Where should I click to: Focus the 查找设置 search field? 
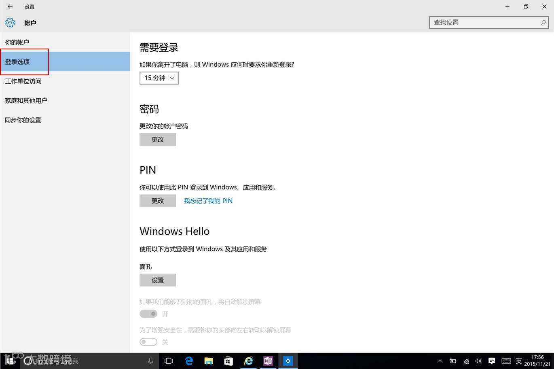coord(489,23)
